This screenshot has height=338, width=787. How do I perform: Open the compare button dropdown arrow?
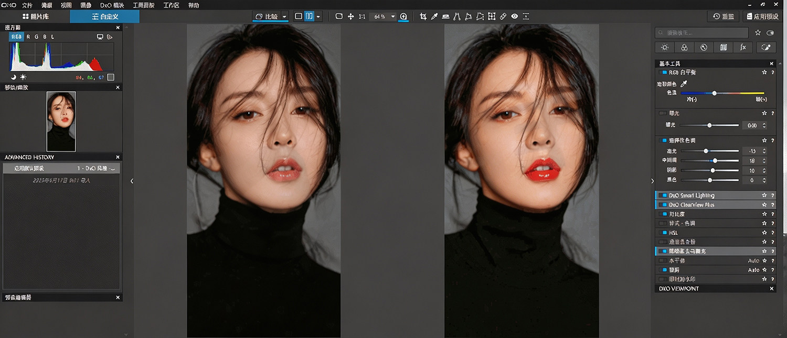pos(284,17)
